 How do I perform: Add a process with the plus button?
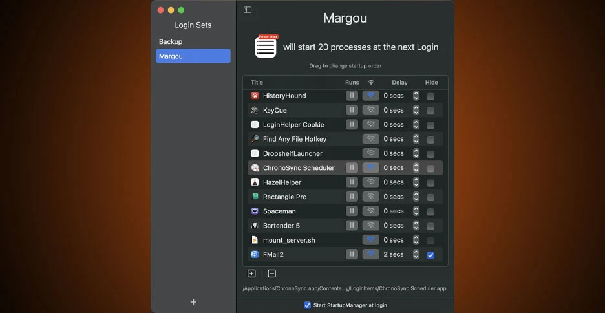pos(251,274)
